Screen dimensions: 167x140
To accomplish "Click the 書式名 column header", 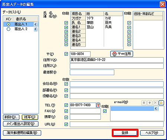I will 26,19.
